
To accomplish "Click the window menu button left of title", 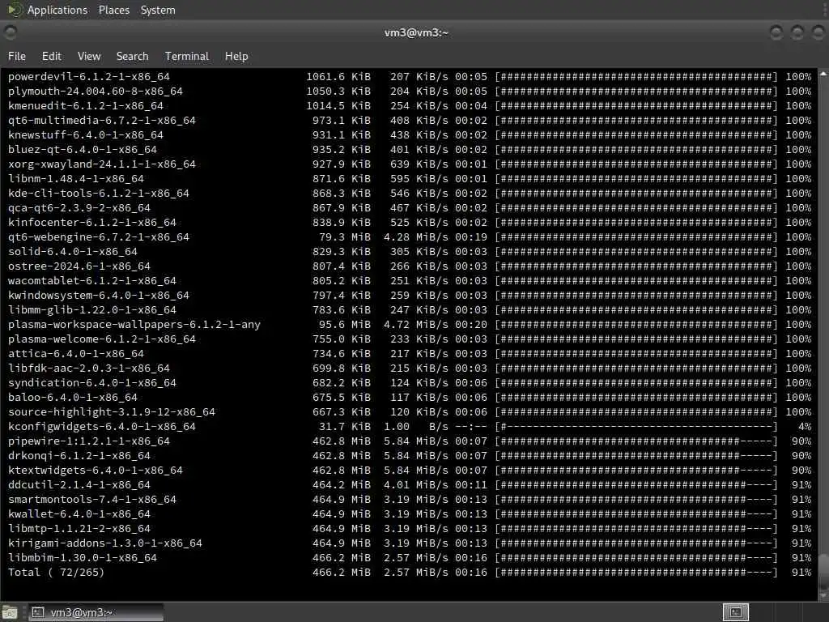I will pos(10,32).
